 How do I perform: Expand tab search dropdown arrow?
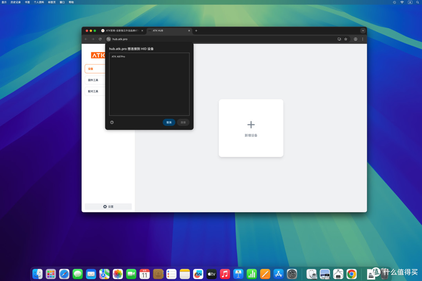(363, 31)
